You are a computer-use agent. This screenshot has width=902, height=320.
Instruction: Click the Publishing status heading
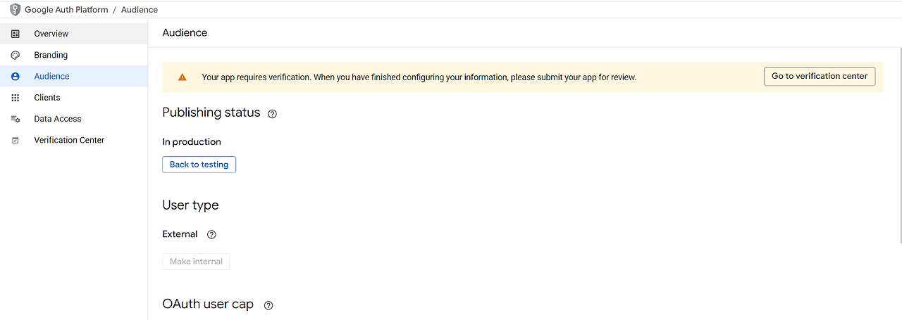(211, 113)
